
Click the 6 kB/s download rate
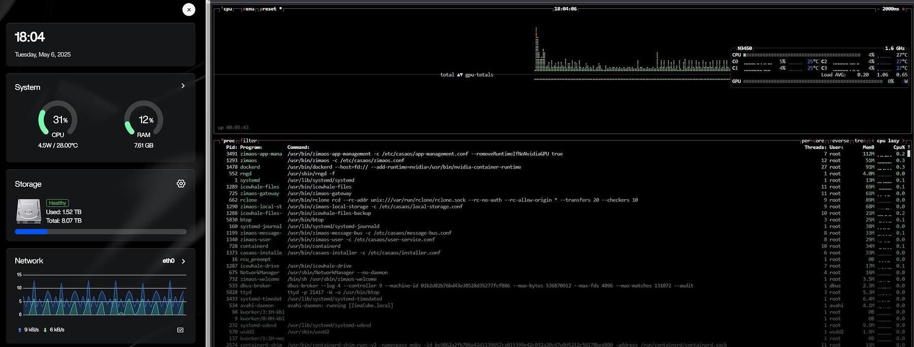pos(57,330)
